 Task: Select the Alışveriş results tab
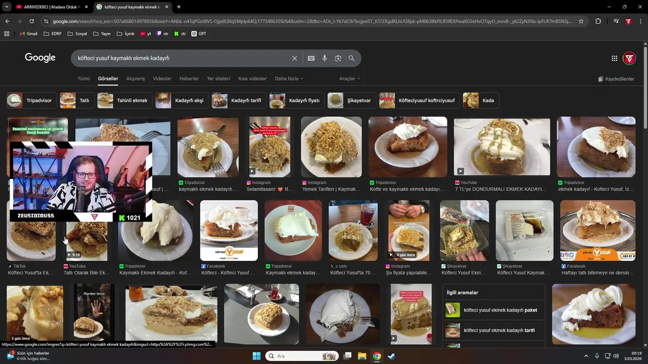pos(135,79)
